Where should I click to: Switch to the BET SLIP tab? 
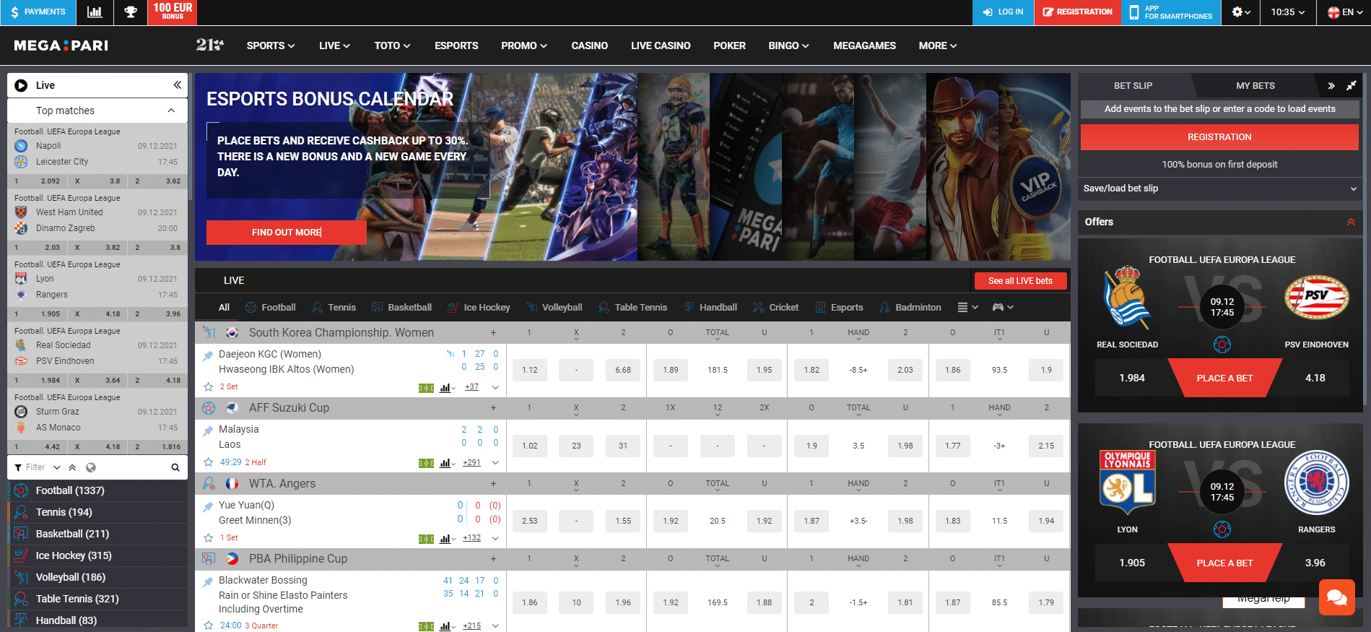[1133, 85]
